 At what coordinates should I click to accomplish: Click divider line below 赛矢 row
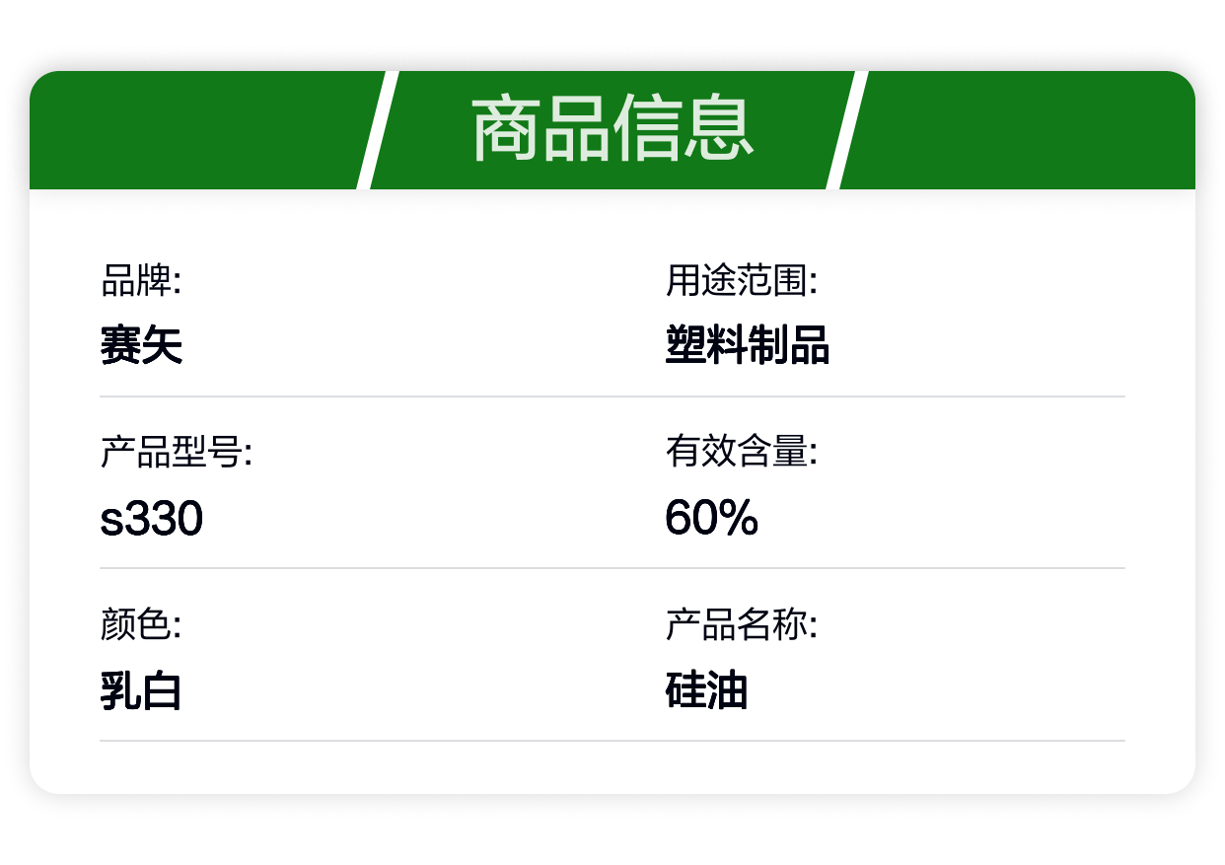pos(612,396)
